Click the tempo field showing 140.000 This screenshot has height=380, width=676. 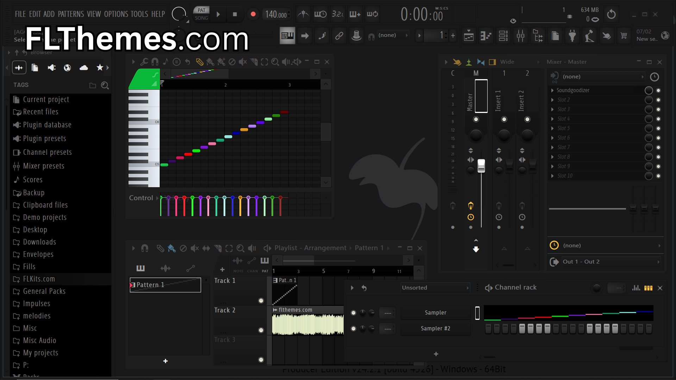click(x=276, y=14)
